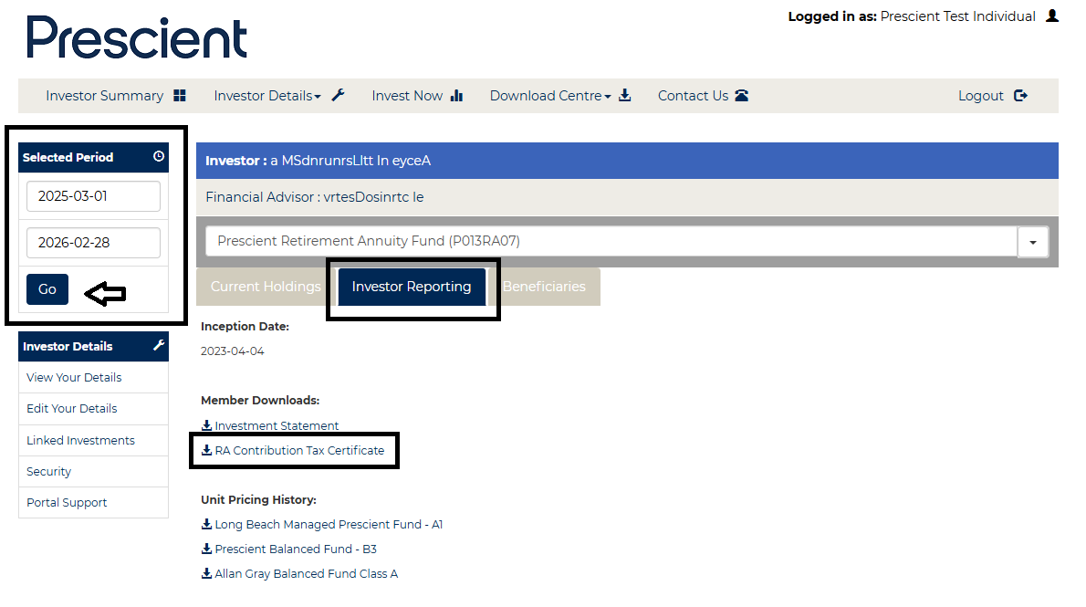Viewport: 1086px width, 607px height.
Task: Expand the Investor Details navigation menu
Action: [267, 96]
